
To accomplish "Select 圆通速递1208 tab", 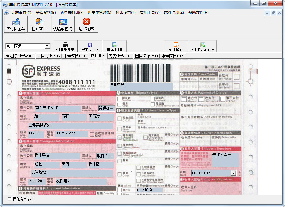I will 146,56.
